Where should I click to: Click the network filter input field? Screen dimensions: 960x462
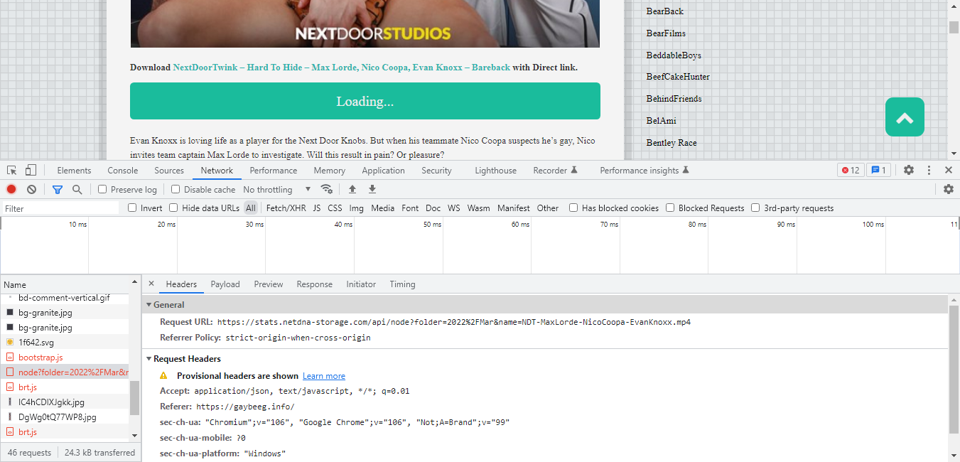[60, 208]
